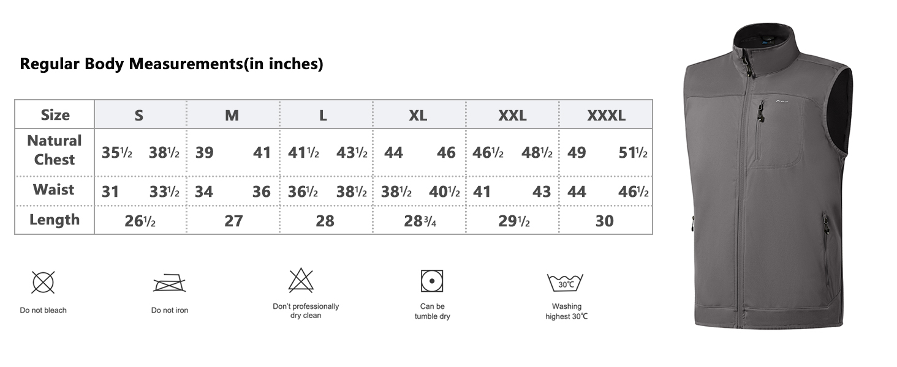Click the Waist row label
This screenshot has height=367, width=897.
tap(55, 190)
